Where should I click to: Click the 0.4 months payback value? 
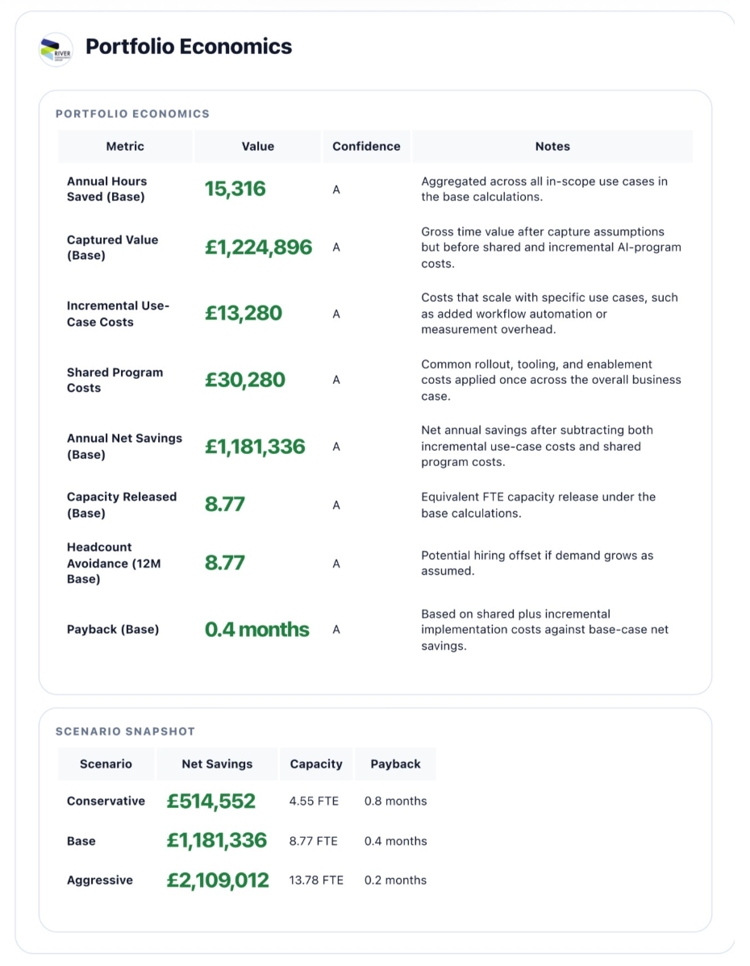click(x=257, y=630)
